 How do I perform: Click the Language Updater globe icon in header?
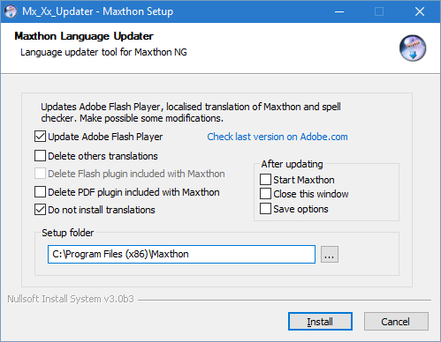coord(413,48)
